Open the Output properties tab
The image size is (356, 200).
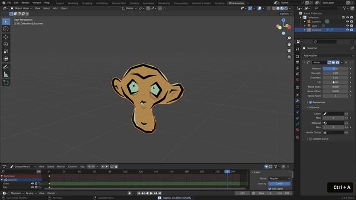coord(298,62)
